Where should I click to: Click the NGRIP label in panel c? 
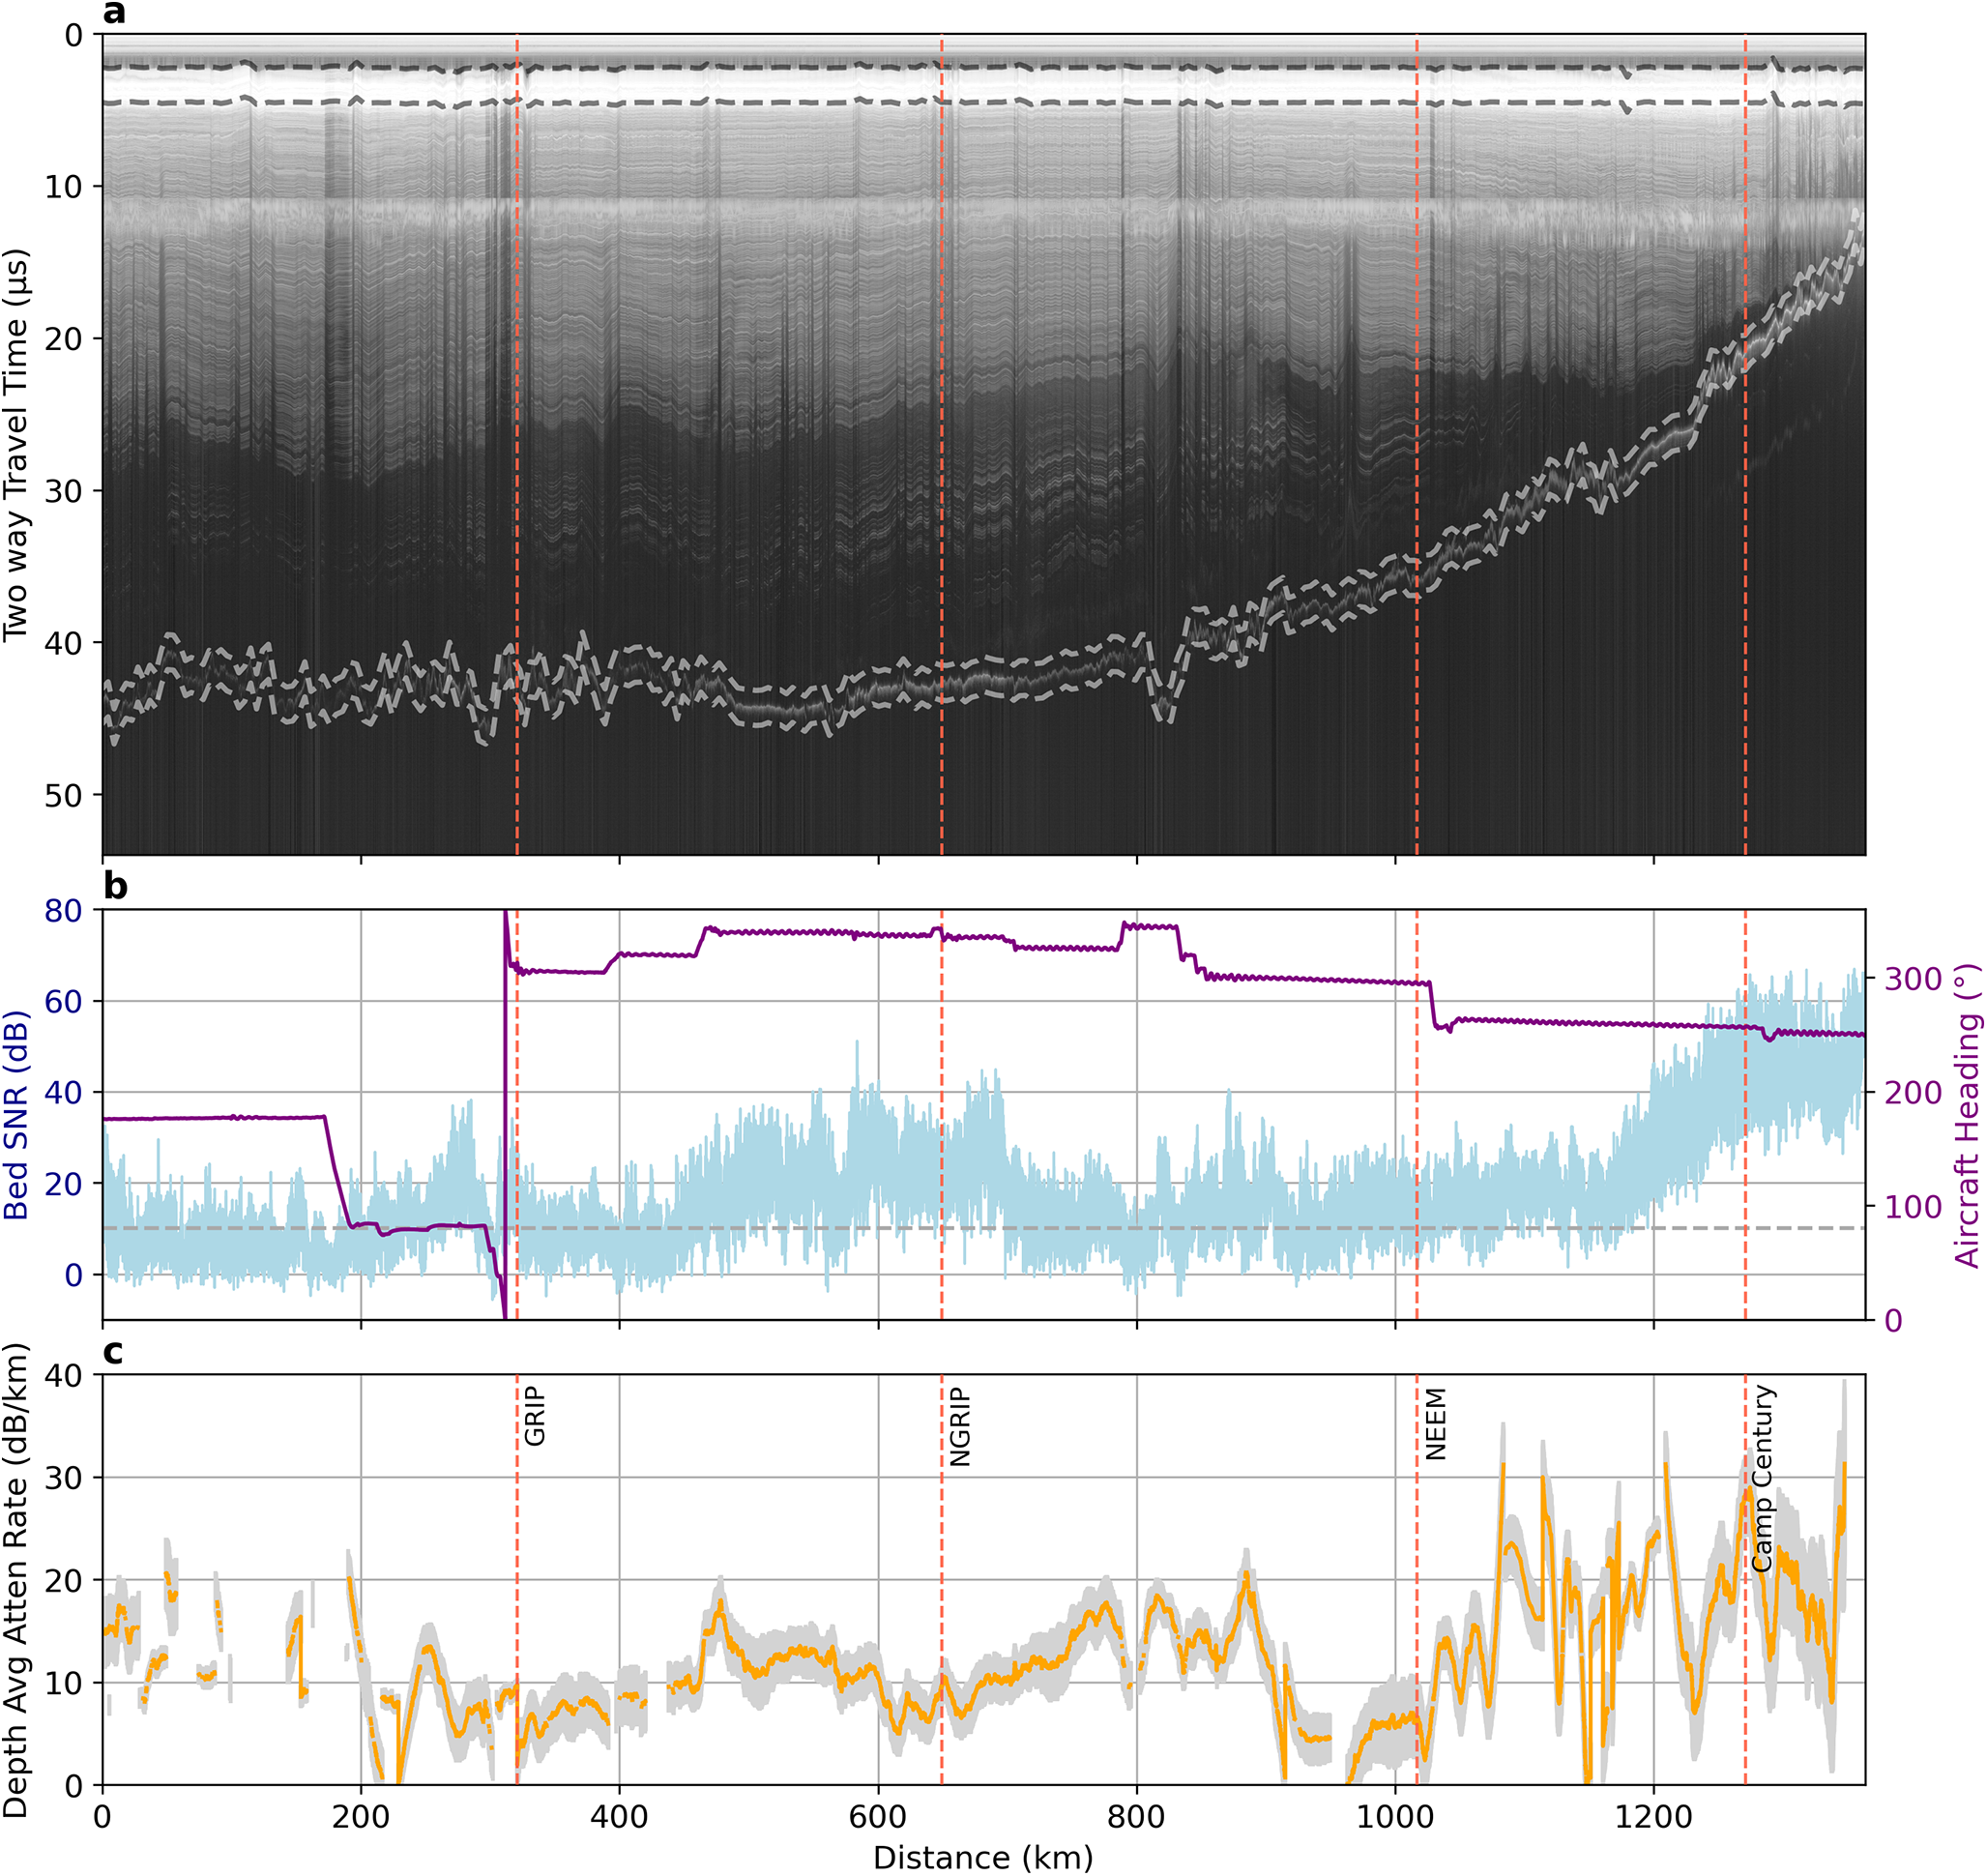click(x=960, y=1426)
